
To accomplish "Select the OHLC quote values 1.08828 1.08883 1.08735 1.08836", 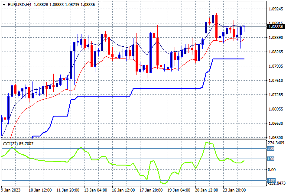I will 65,5.
